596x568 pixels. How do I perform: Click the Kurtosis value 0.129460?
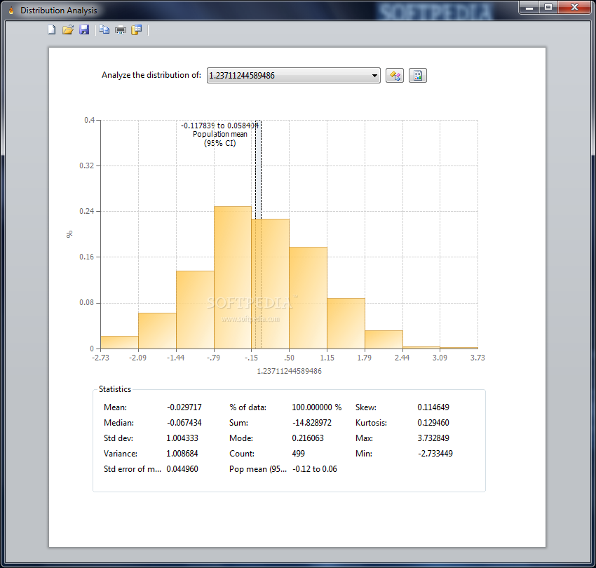433,423
